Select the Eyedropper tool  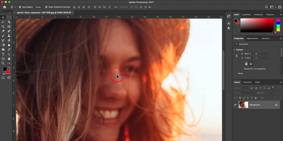coord(3,31)
